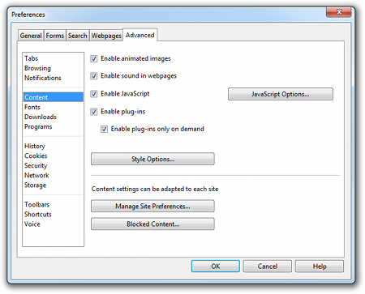Open History settings in sidebar

coord(54,146)
